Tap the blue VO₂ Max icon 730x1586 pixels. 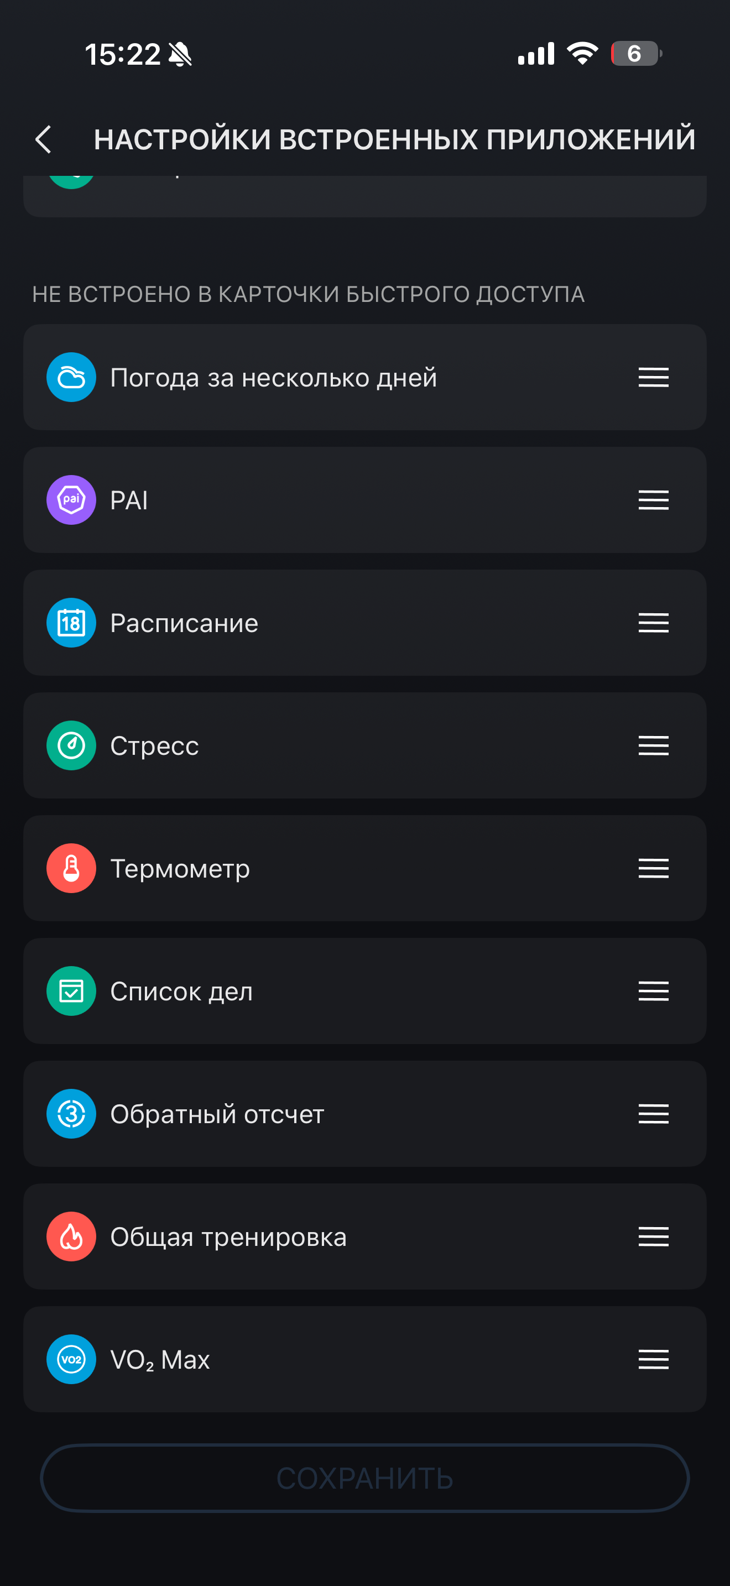coord(71,1359)
